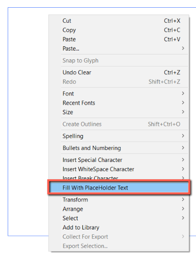The width and height of the screenshot is (196, 255).
Task: Choose Cut from the context menu
Action: (119, 21)
